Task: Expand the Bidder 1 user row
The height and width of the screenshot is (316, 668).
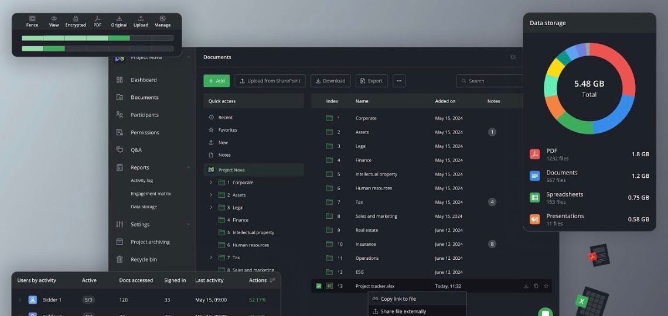Action: (x=19, y=300)
